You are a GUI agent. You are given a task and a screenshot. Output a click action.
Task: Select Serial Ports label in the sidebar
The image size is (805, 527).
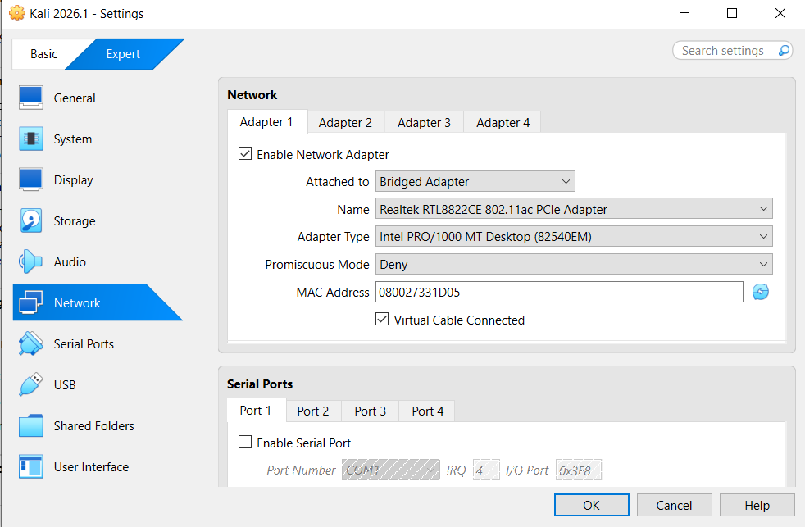tap(84, 343)
